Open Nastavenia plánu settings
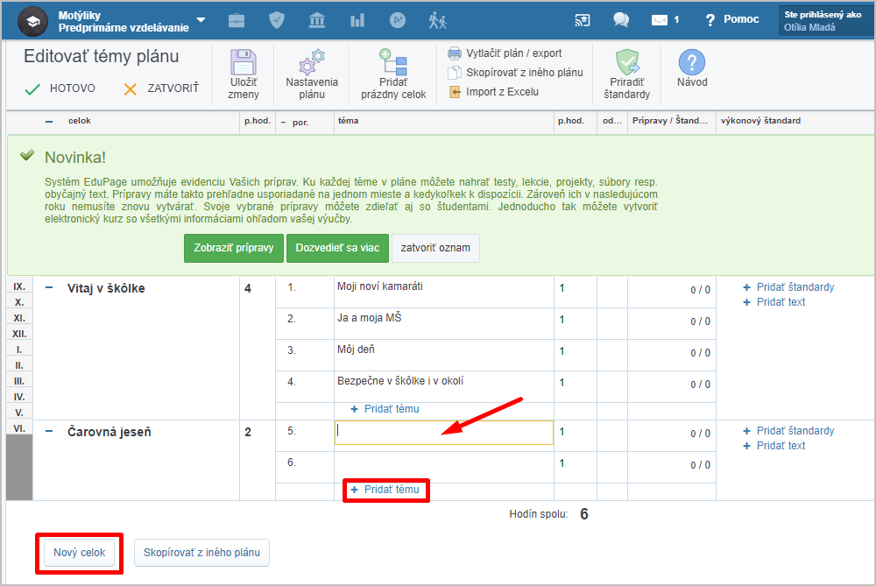Screen dimensions: 876x586 click(312, 74)
